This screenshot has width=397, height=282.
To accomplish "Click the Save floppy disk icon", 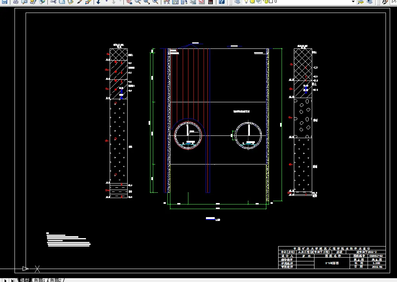I will tap(5, 2).
